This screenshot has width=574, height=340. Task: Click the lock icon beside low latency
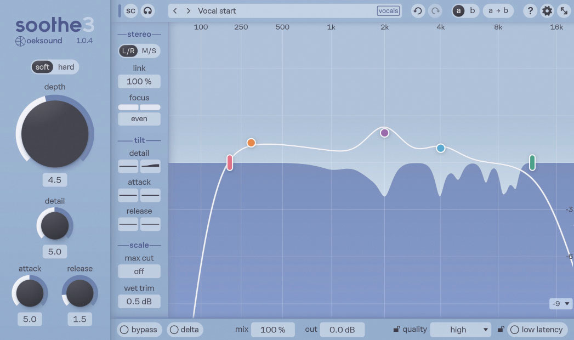click(501, 330)
